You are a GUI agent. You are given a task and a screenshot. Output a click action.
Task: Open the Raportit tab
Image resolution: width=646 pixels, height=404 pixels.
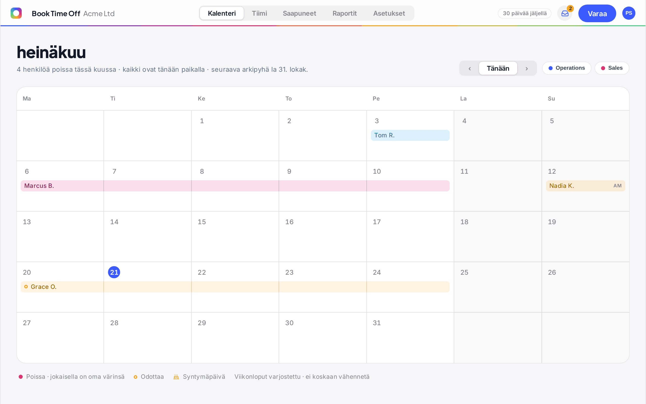(x=344, y=13)
